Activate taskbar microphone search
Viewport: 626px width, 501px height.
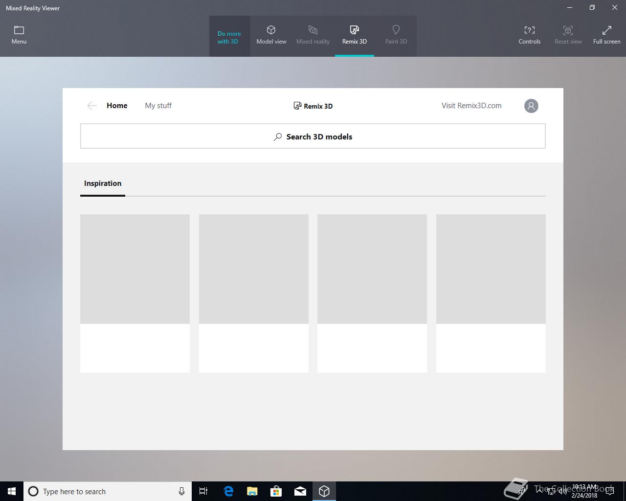[181, 491]
